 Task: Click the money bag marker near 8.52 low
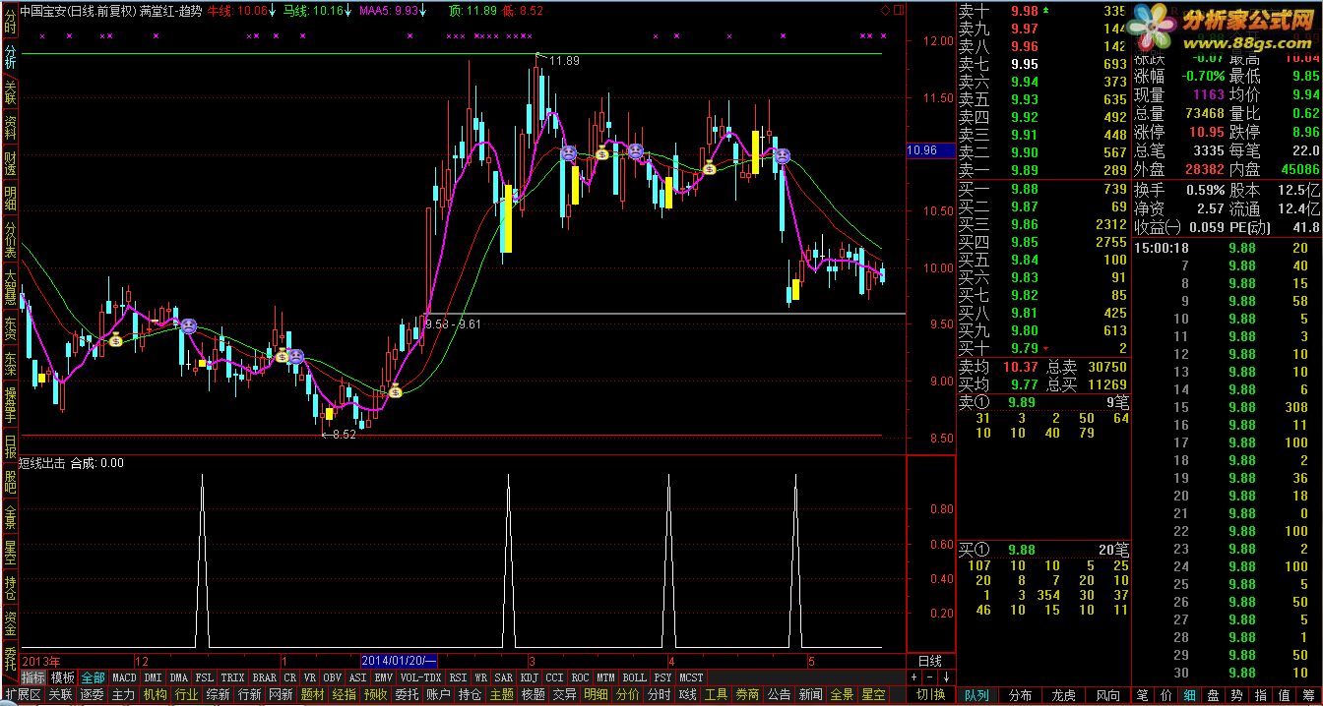click(x=395, y=391)
